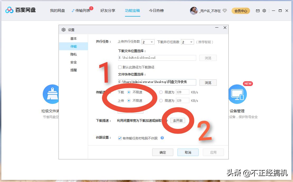Viewport: 293px width, 182px height.
Task: Click the download path input field
Action: tap(157, 58)
